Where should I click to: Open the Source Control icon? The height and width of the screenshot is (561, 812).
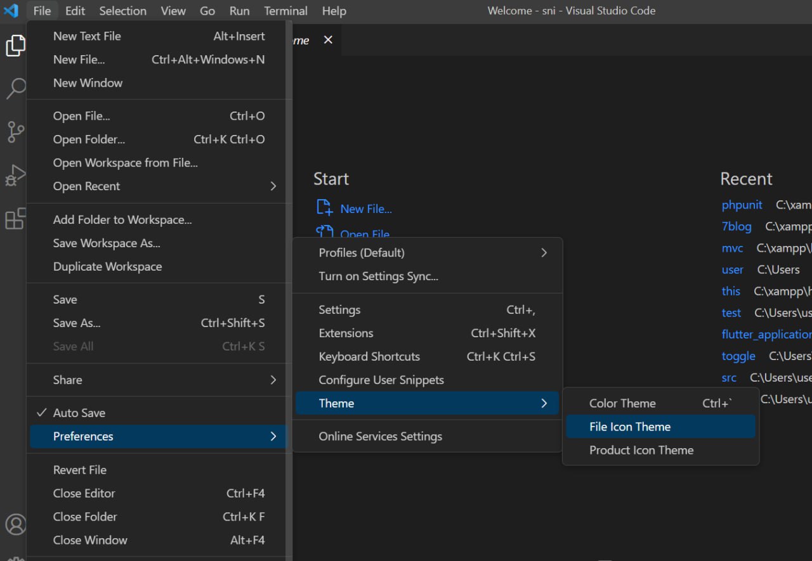point(15,132)
